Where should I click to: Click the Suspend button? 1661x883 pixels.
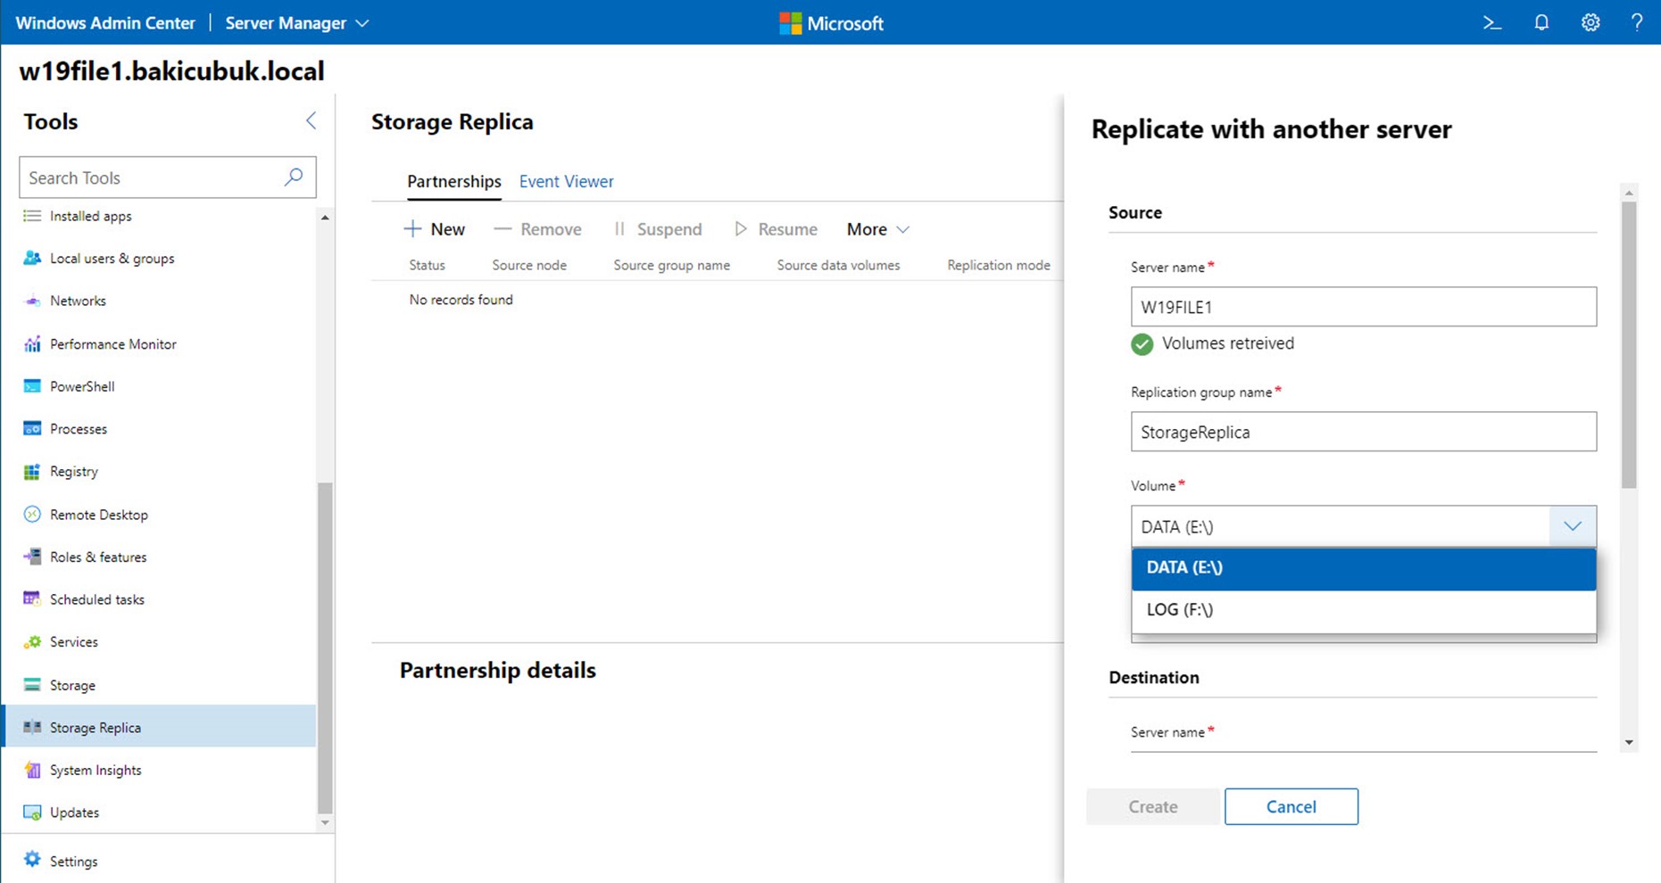[657, 229]
